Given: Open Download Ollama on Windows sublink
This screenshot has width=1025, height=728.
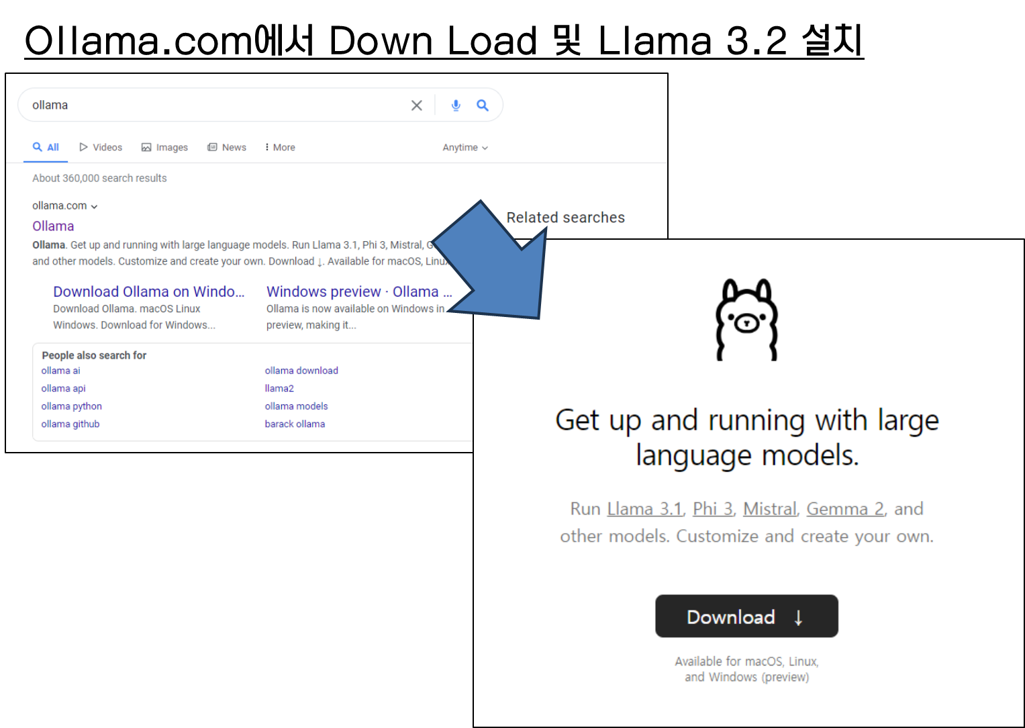Looking at the screenshot, I should coord(149,291).
